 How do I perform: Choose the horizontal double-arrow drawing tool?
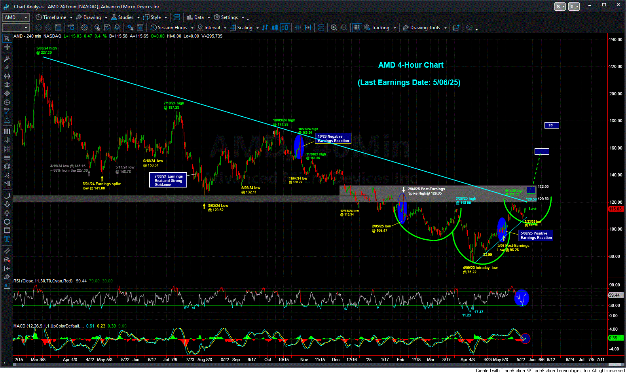(7, 76)
